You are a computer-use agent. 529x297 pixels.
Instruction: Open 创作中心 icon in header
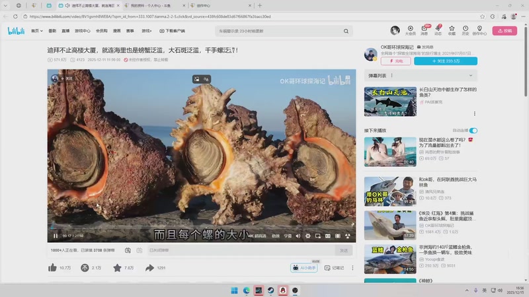point(479,30)
